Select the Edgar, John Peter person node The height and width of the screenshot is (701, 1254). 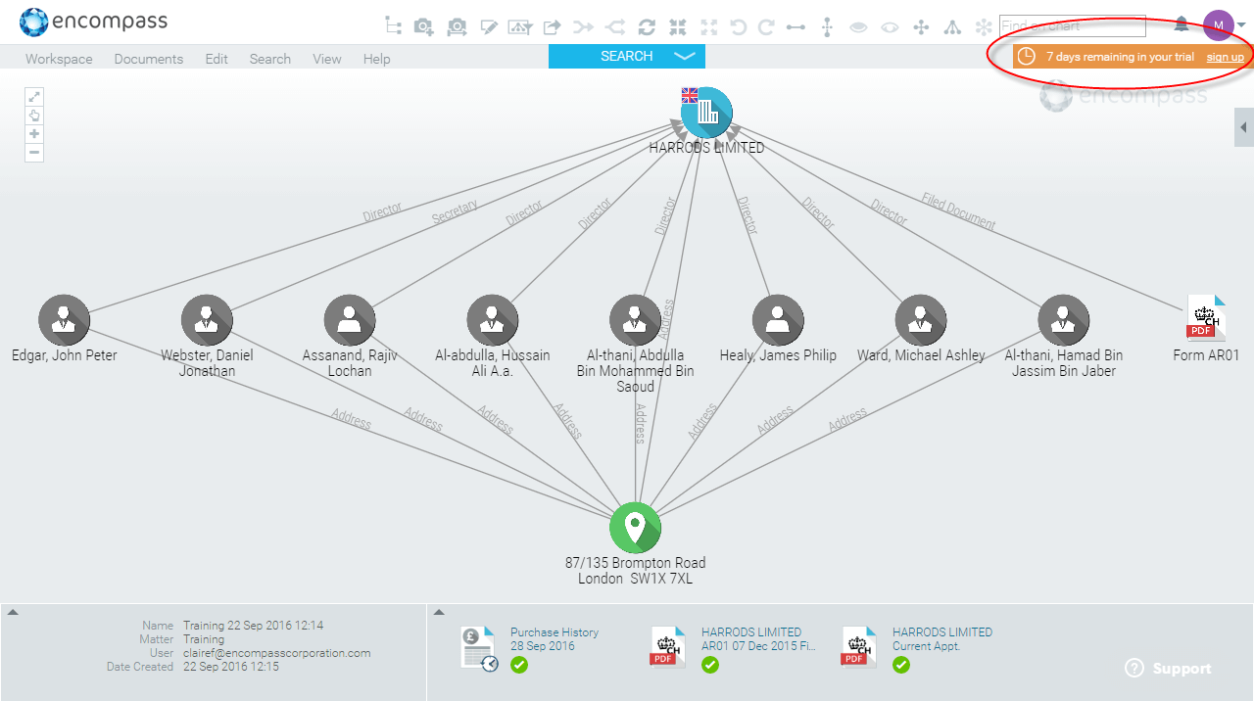[x=65, y=320]
